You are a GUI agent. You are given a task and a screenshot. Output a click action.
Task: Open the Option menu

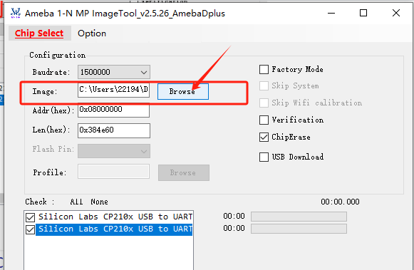[92, 33]
